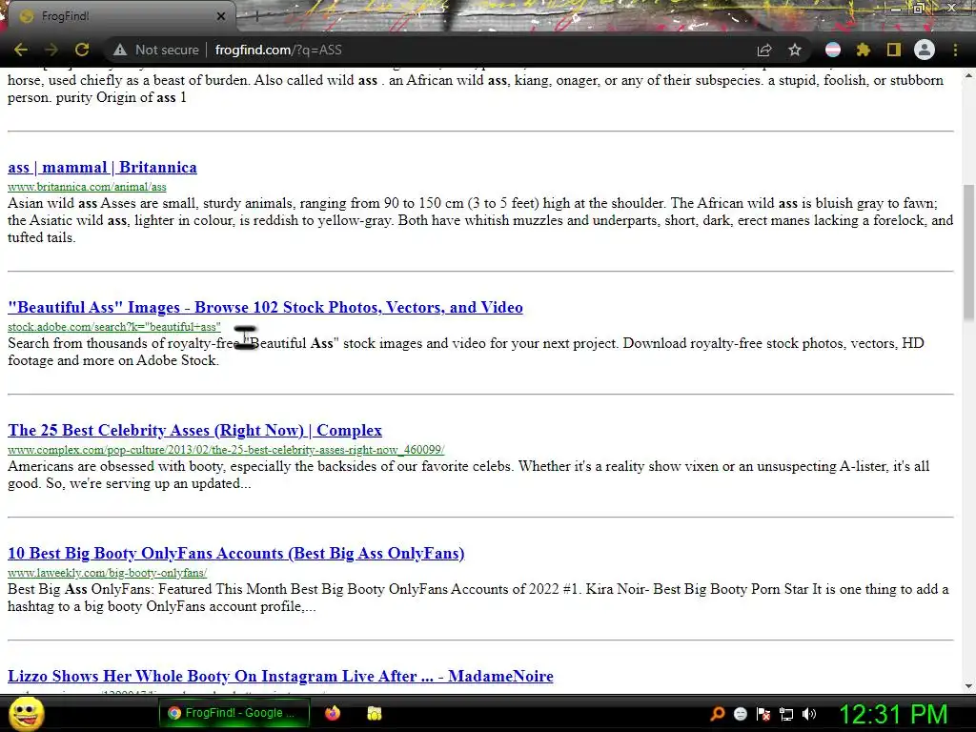Screen dimensions: 976x732
Task: Open the 'ass | mammal | Britannica' link
Action: [102, 168]
